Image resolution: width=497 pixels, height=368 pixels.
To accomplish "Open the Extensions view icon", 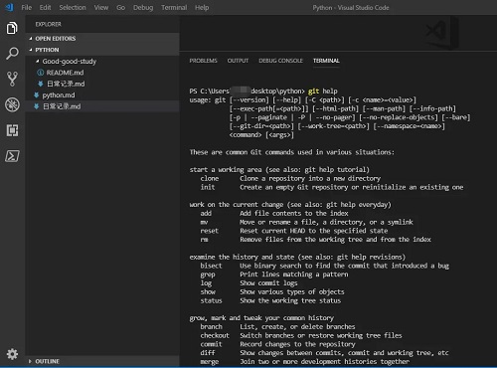I will (x=12, y=130).
